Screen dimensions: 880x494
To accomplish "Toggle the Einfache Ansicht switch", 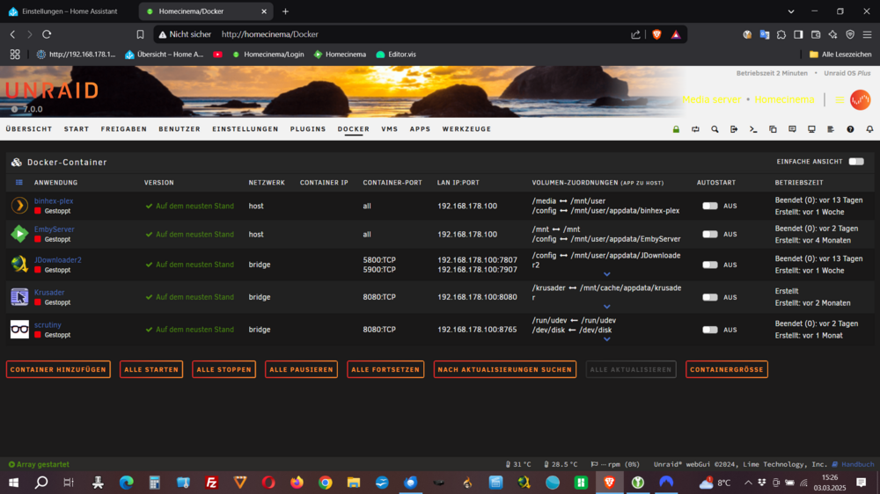I will (856, 162).
